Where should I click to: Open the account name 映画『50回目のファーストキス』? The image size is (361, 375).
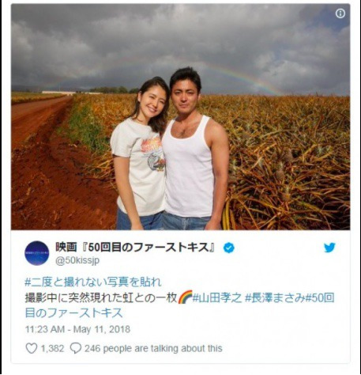pos(136,248)
